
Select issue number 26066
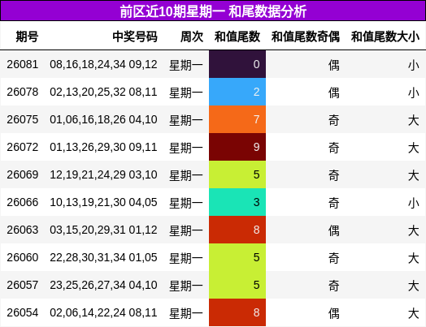point(23,202)
